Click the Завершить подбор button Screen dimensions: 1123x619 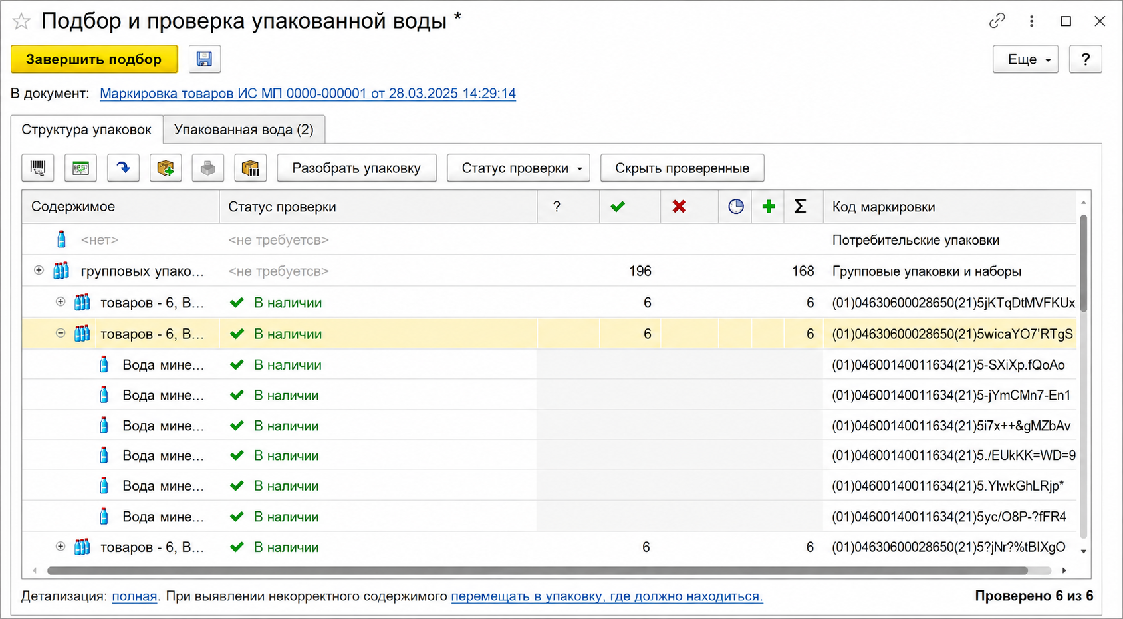pyautogui.click(x=94, y=59)
